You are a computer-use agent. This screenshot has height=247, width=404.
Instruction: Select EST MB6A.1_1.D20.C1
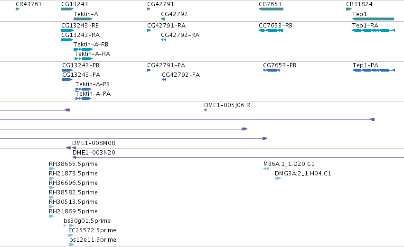click(x=289, y=164)
